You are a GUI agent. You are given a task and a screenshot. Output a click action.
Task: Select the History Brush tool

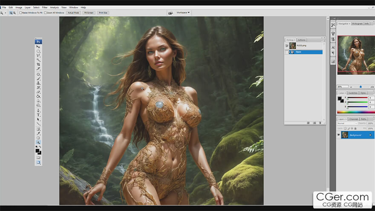pos(38,87)
